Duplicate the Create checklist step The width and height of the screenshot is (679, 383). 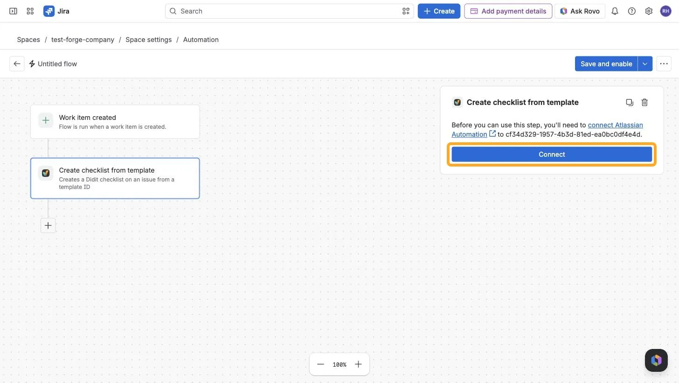pyautogui.click(x=630, y=103)
